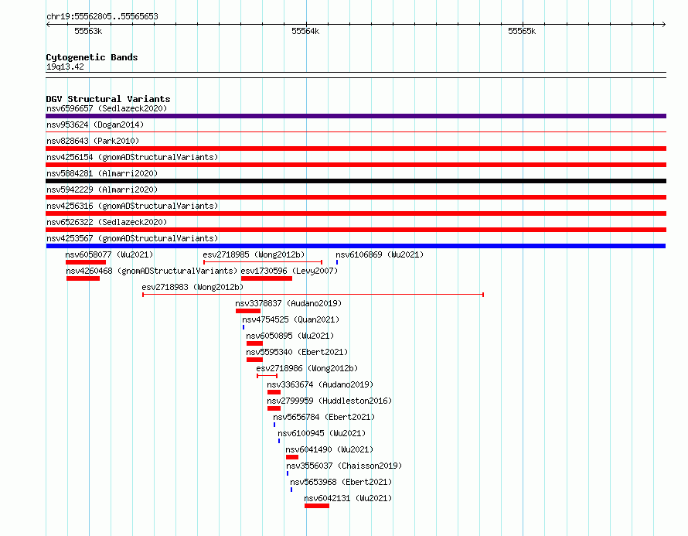Select nsv4260468 (gnomADStructuralVariants) label
The height and width of the screenshot is (536, 688).
coord(152,271)
